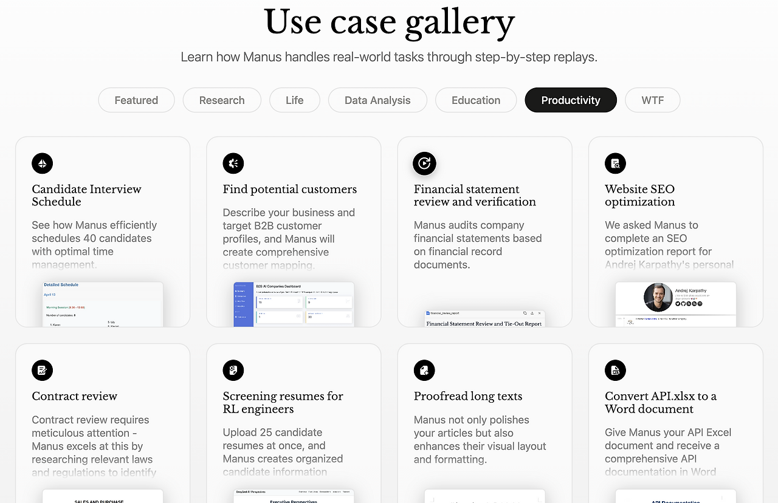
Task: Switch to the Education tab
Action: coord(476,100)
